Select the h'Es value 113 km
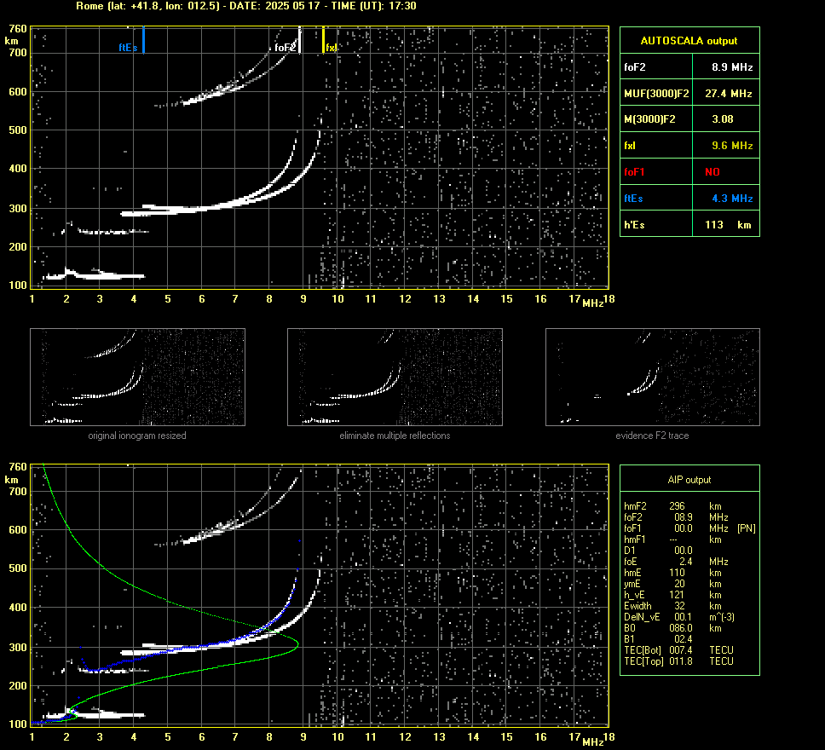825x750 pixels. (728, 225)
